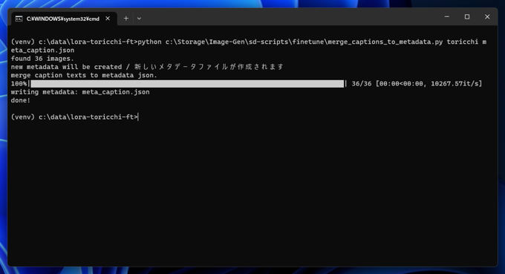Click the '36/36' progress counter text
This screenshot has width=505, height=274.
click(362, 84)
